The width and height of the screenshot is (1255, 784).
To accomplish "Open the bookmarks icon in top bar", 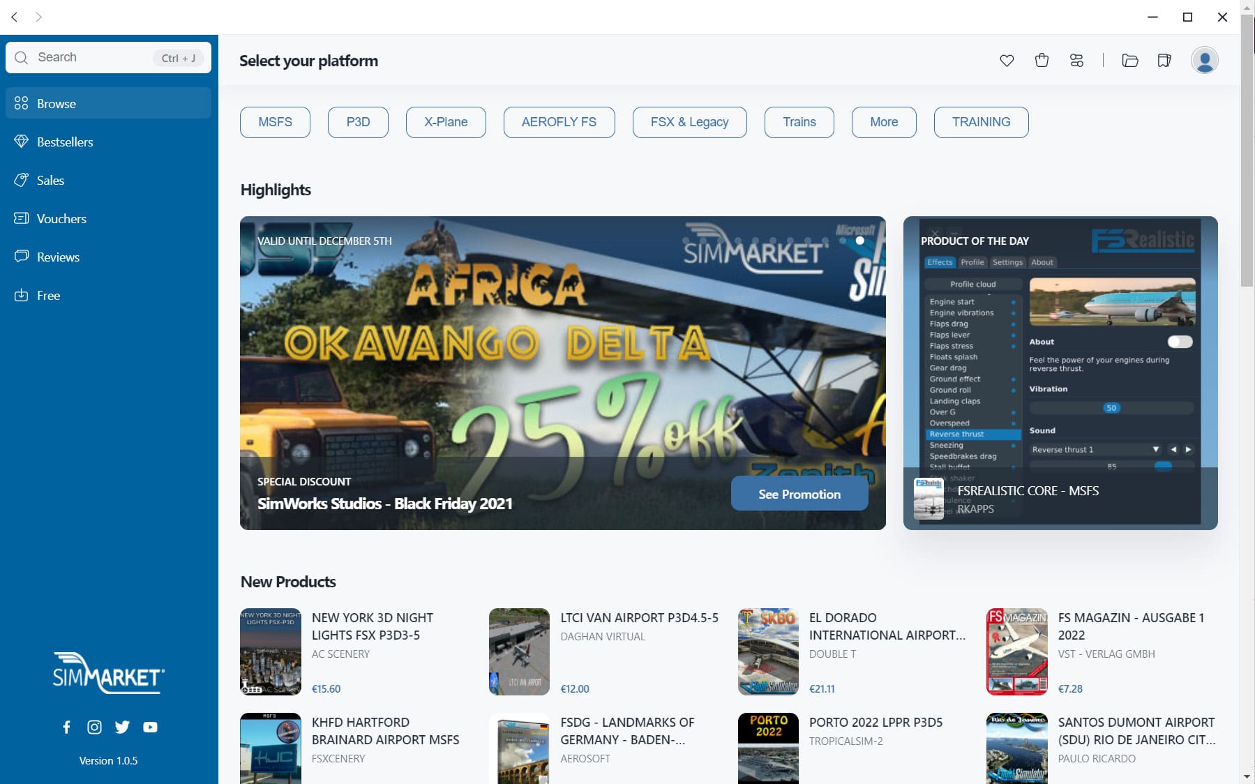I will [x=1162, y=61].
